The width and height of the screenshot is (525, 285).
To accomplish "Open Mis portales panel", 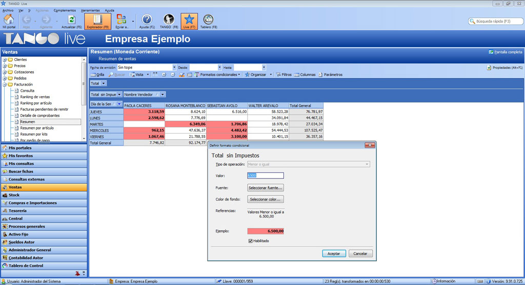I will [x=44, y=148].
